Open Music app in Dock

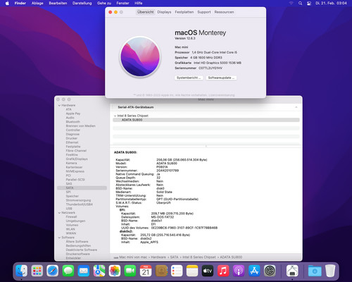pos(223,271)
